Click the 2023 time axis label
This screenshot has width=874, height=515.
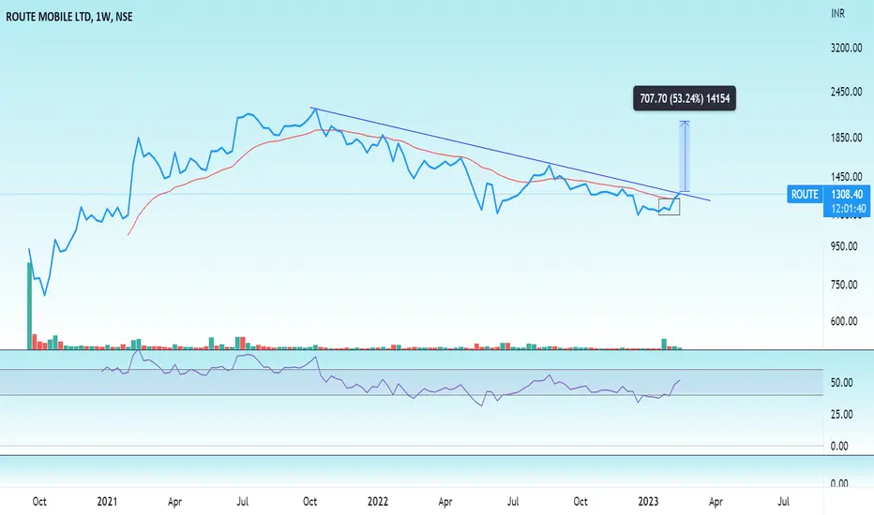click(648, 502)
